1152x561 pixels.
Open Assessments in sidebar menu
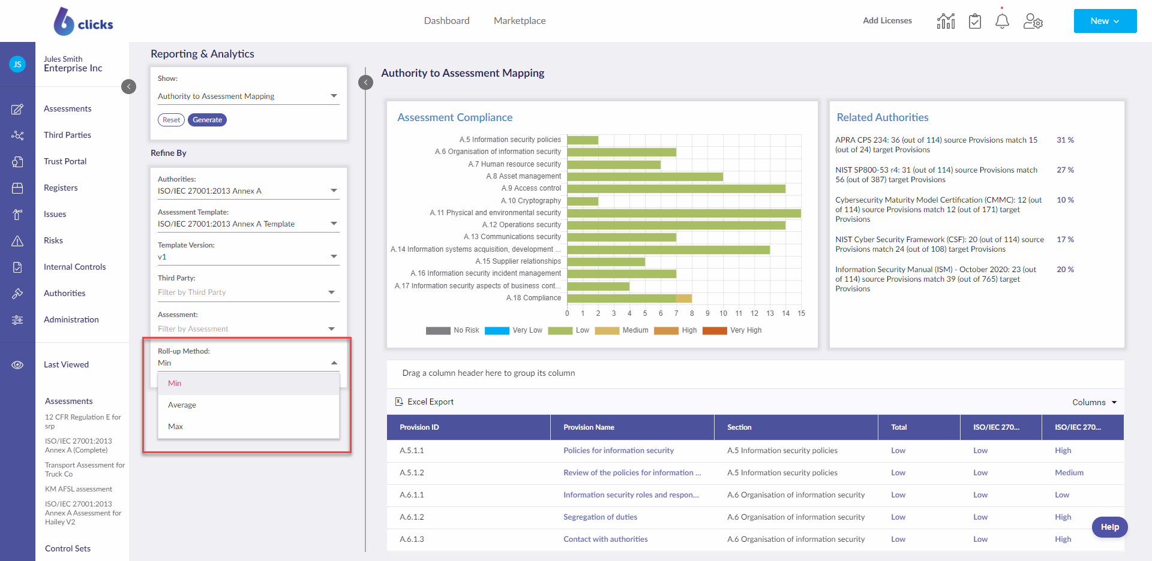(x=68, y=109)
